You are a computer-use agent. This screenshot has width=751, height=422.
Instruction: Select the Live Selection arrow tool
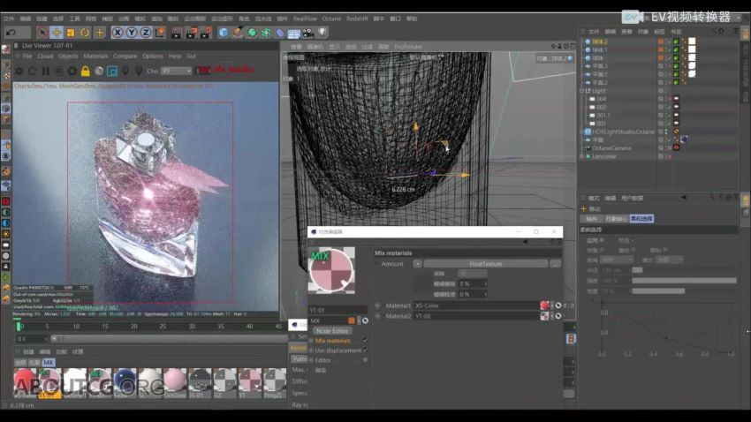click(42, 33)
